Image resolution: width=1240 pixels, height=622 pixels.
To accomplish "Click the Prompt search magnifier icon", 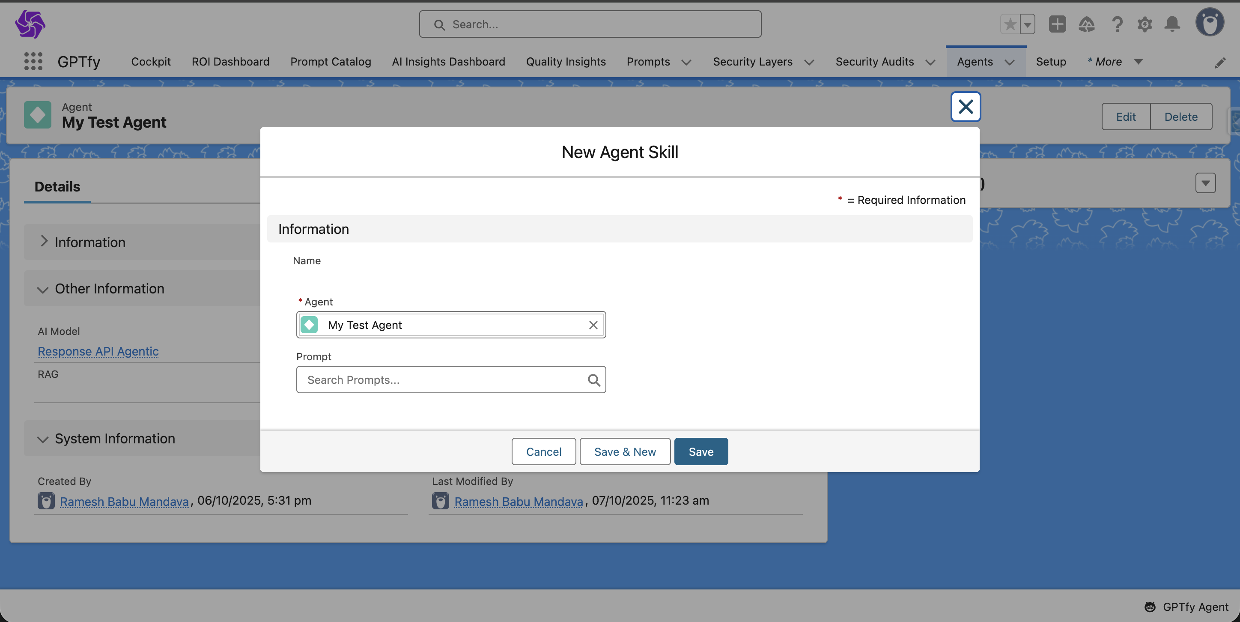I will tap(593, 380).
